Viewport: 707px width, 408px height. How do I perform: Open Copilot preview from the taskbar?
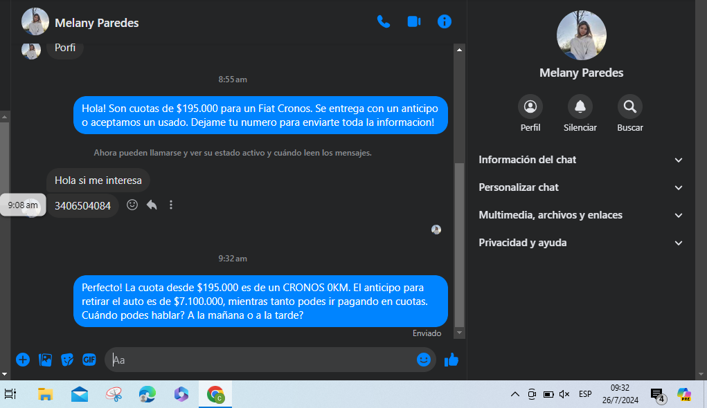684,394
